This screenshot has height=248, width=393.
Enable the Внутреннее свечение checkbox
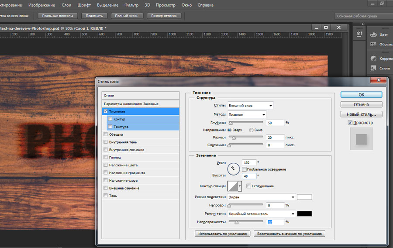tap(106, 150)
